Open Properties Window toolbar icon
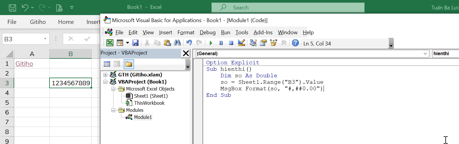The width and height of the screenshot is (459, 144). tap(263, 43)
